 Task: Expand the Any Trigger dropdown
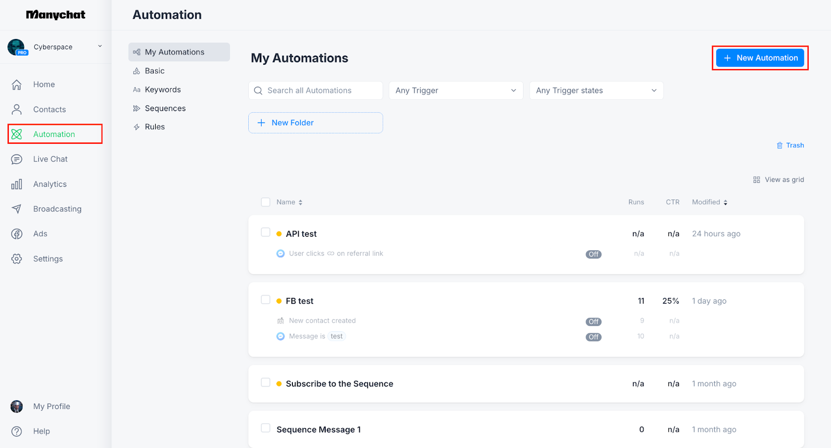point(455,90)
